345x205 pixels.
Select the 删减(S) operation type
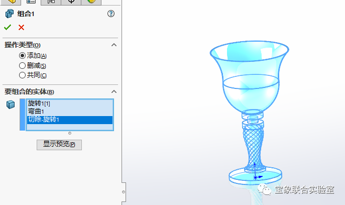tap(22, 66)
